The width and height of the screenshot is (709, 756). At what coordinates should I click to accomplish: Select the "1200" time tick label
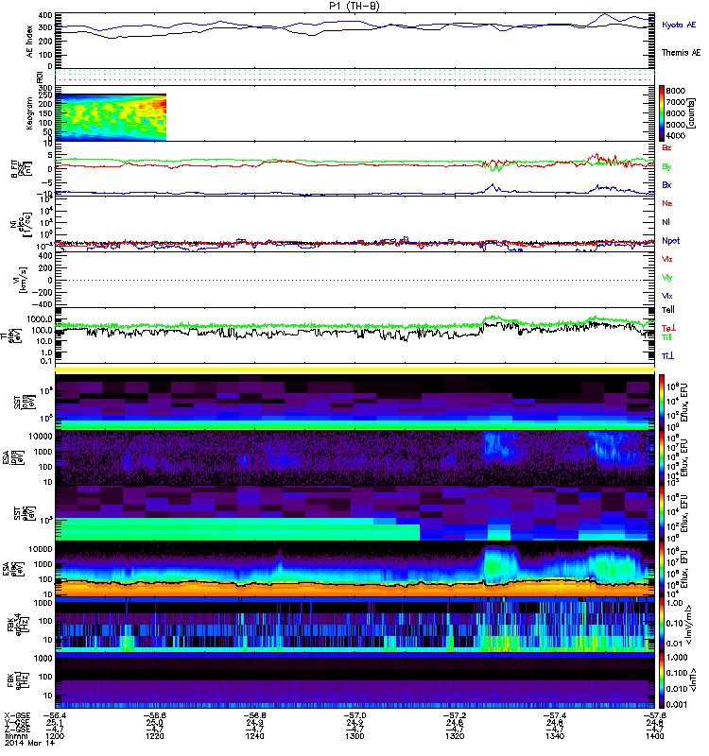point(55,736)
